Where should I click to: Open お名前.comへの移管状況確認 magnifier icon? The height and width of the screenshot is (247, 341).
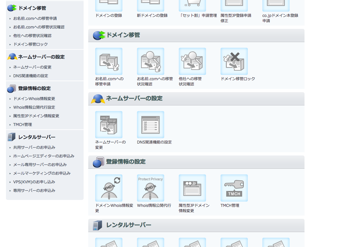pos(151,61)
